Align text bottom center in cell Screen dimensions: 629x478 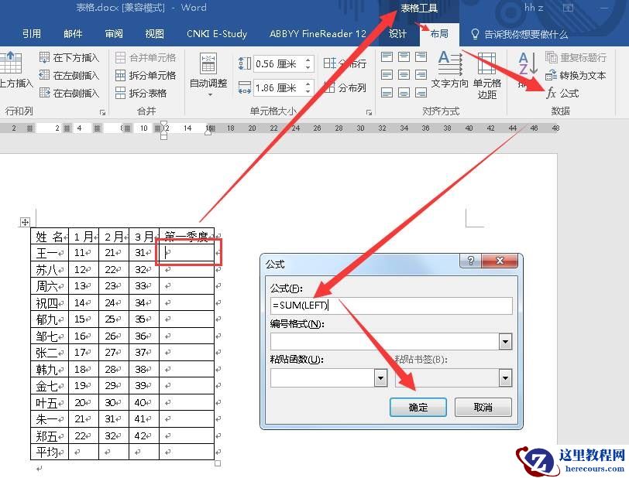pyautogui.click(x=404, y=93)
